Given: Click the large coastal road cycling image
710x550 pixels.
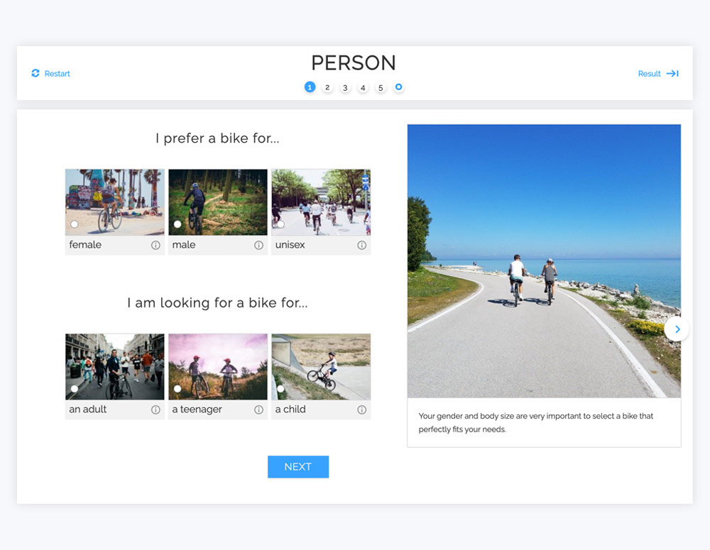Looking at the screenshot, I should 544,261.
